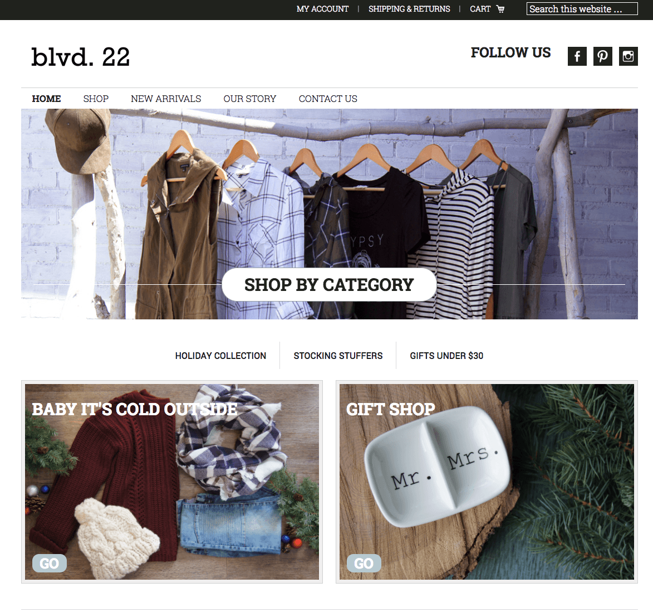
Task: Select Gifts Under $30 category
Action: pyautogui.click(x=446, y=356)
